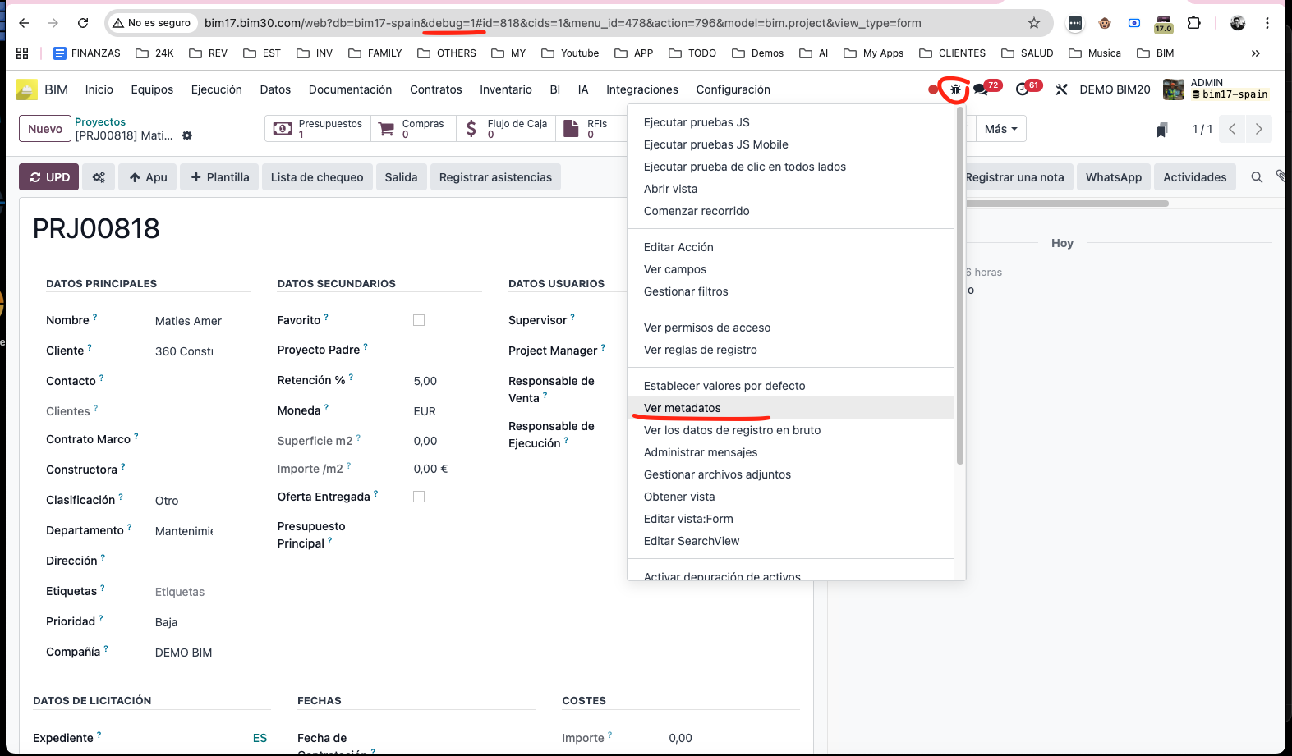Click the chatter horizontal scrollbar
The image size is (1292, 756).
pyautogui.click(x=1067, y=204)
